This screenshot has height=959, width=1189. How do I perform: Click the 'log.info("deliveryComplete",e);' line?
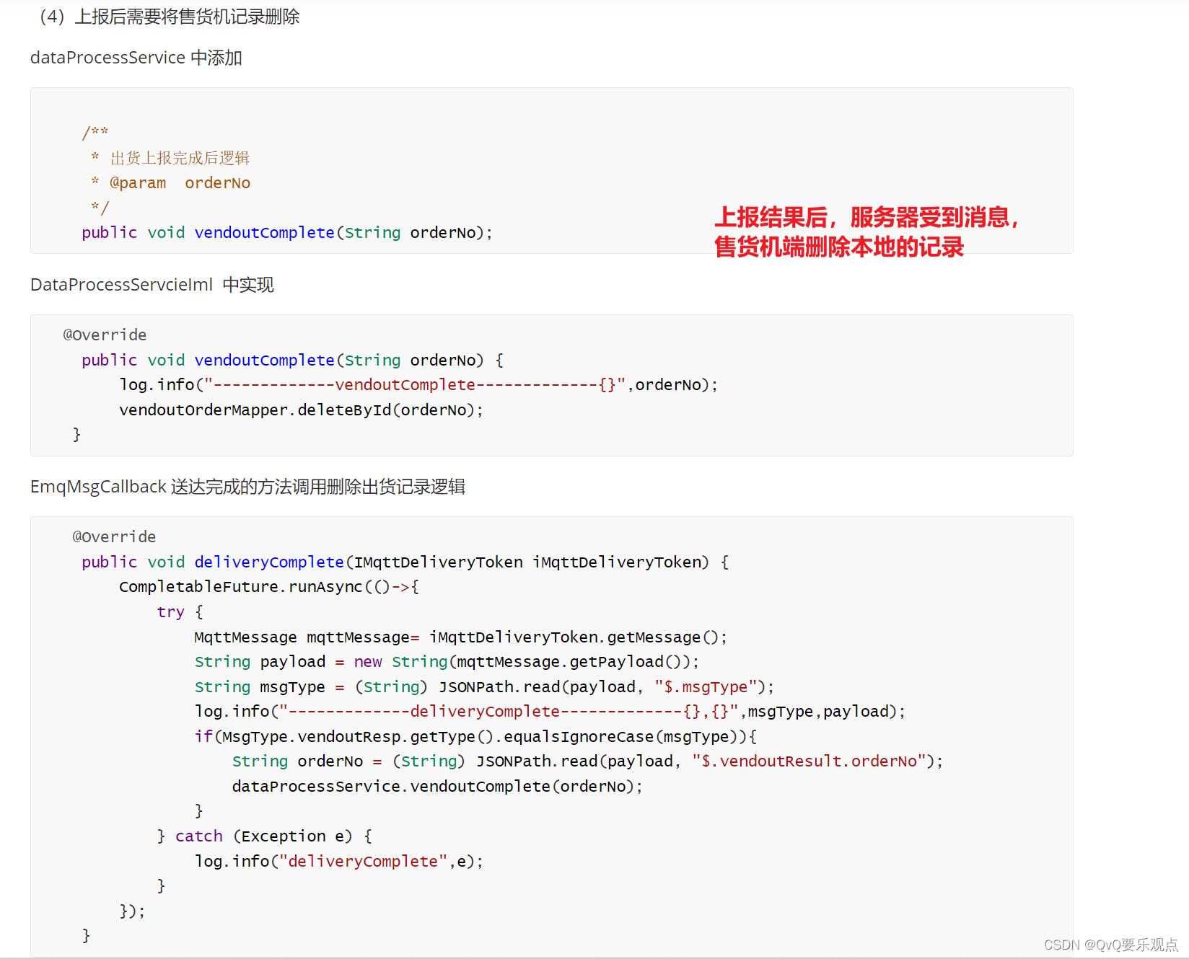click(339, 862)
